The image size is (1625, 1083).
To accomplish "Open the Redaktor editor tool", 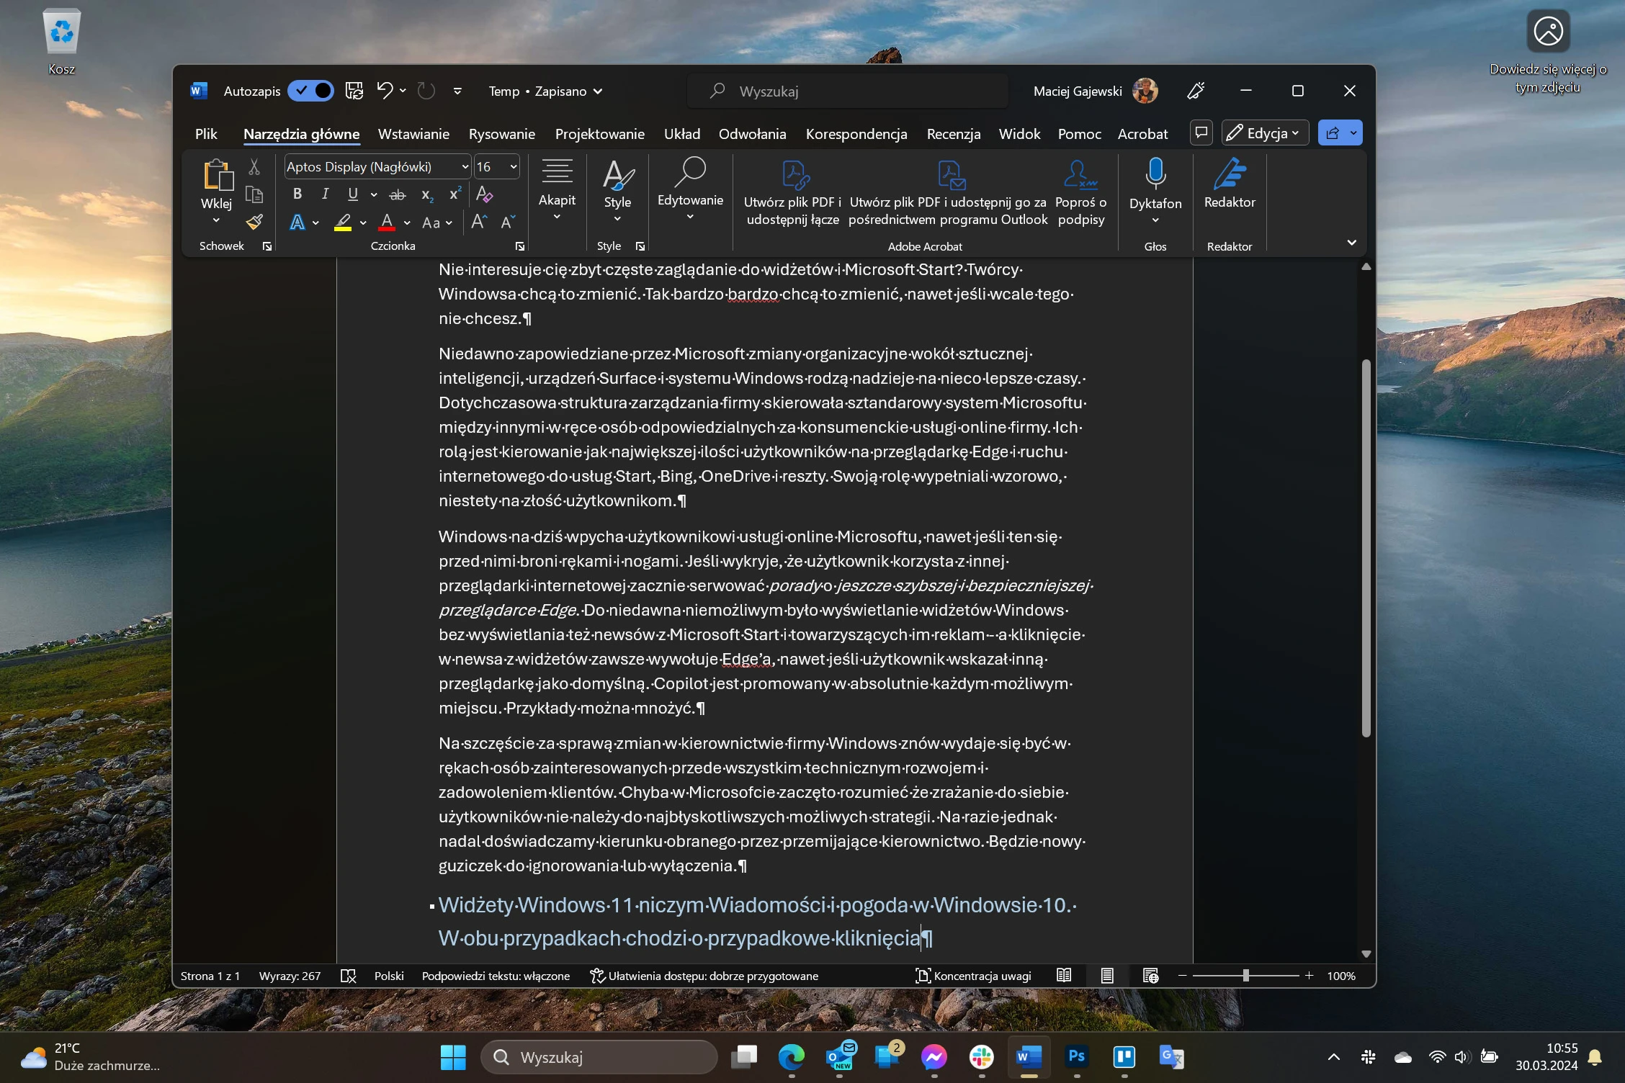I will click(1230, 184).
